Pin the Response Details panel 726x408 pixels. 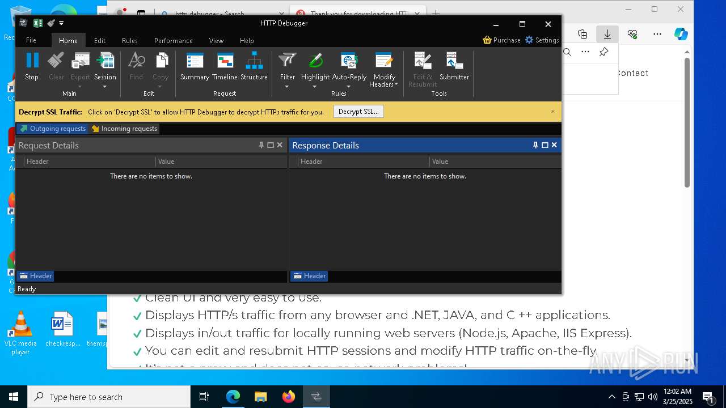[535, 145]
